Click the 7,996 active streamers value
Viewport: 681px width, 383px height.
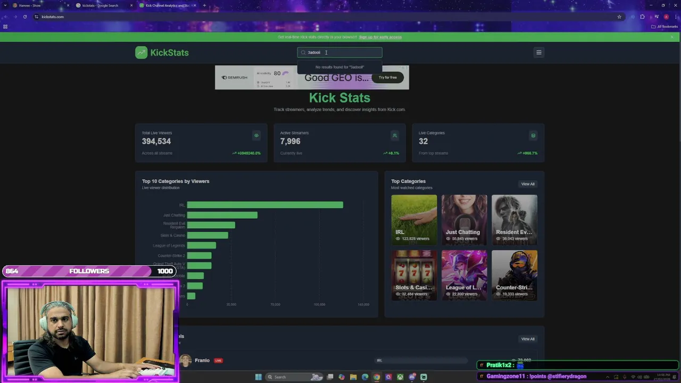[290, 141]
